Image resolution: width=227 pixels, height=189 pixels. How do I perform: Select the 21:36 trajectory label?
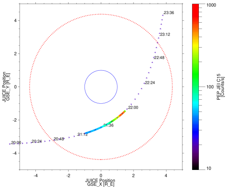[x=109, y=126]
